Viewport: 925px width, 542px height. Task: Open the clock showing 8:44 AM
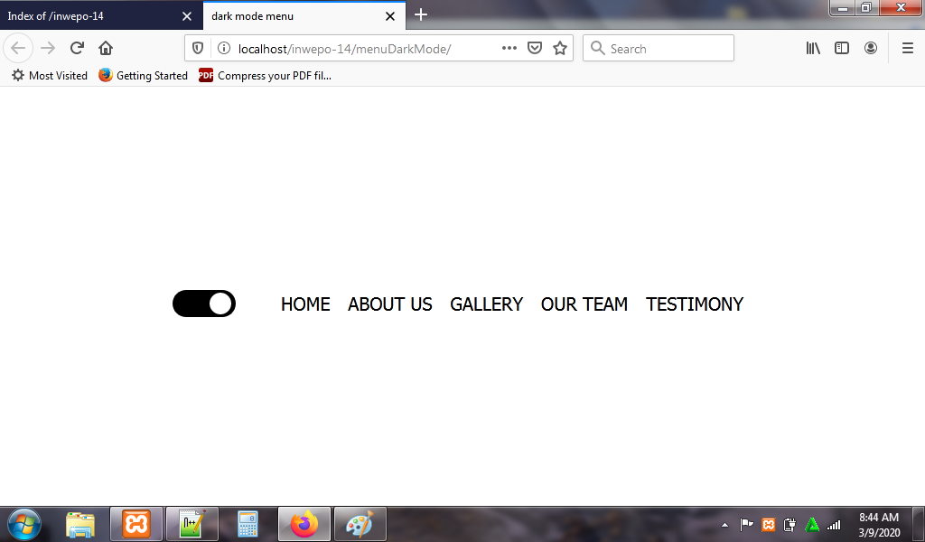pos(878,524)
